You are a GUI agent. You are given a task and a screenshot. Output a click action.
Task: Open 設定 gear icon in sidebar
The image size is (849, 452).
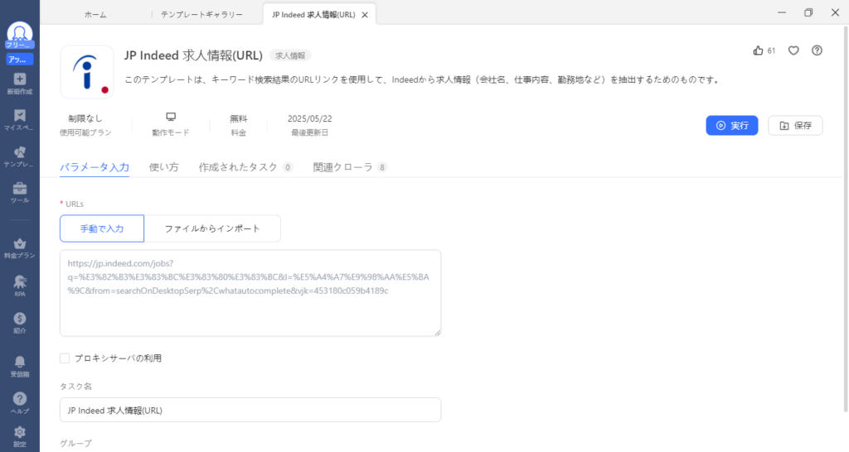point(20,432)
